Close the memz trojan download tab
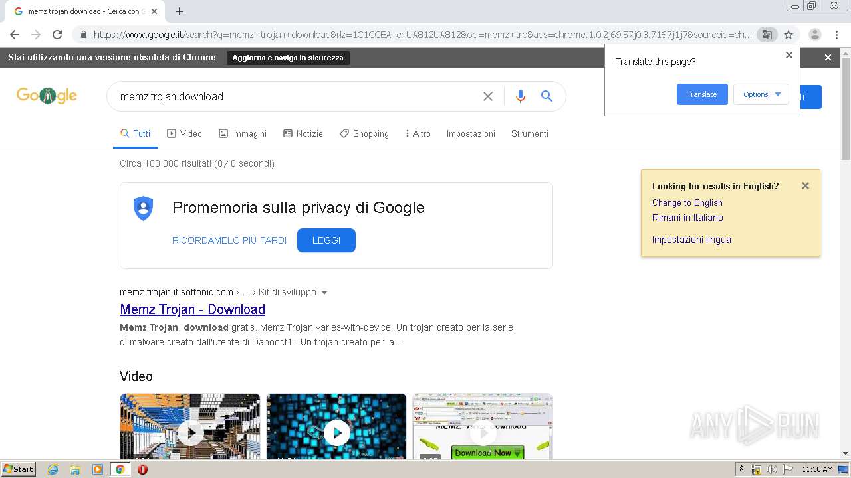The image size is (851, 478). coord(154,11)
